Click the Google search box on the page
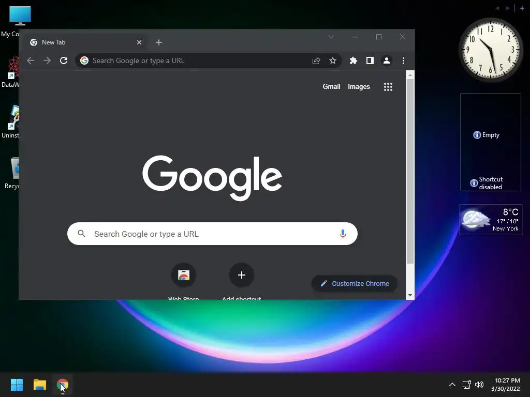 click(x=212, y=234)
